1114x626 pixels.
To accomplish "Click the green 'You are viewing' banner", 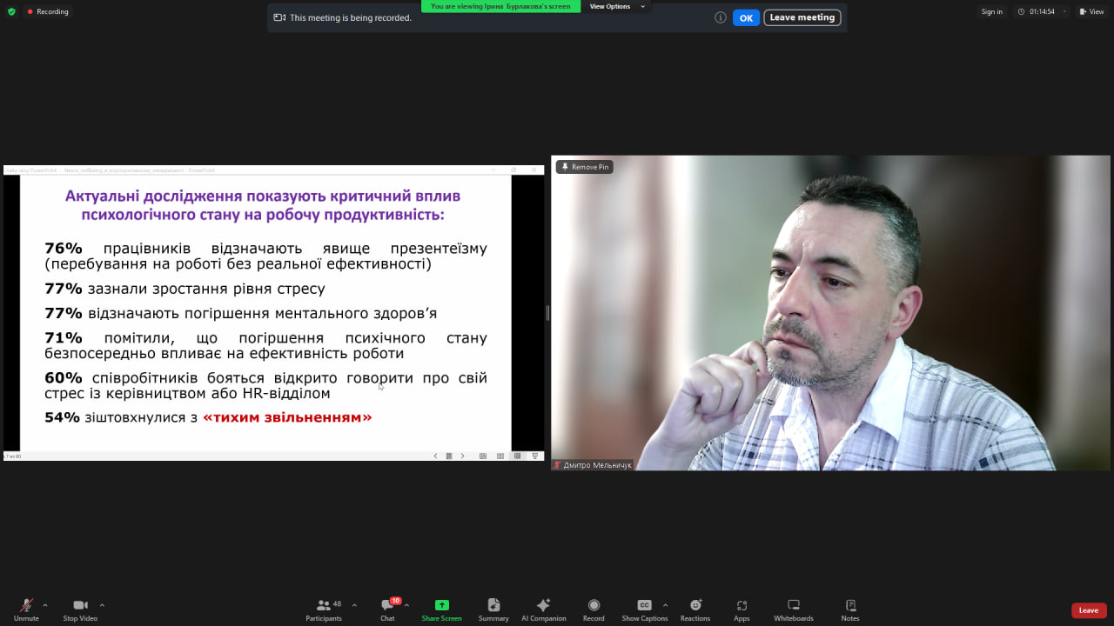I will pos(500,6).
